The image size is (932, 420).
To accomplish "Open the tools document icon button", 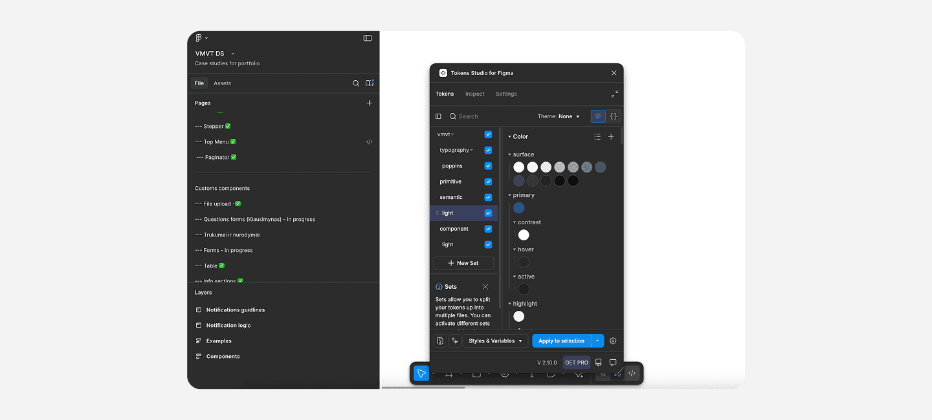I will pos(440,341).
